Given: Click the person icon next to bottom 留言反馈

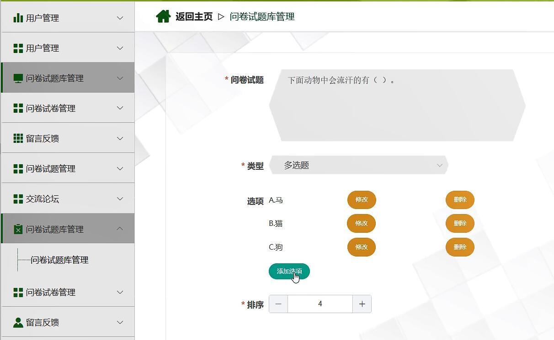Looking at the screenshot, I should click(x=18, y=322).
